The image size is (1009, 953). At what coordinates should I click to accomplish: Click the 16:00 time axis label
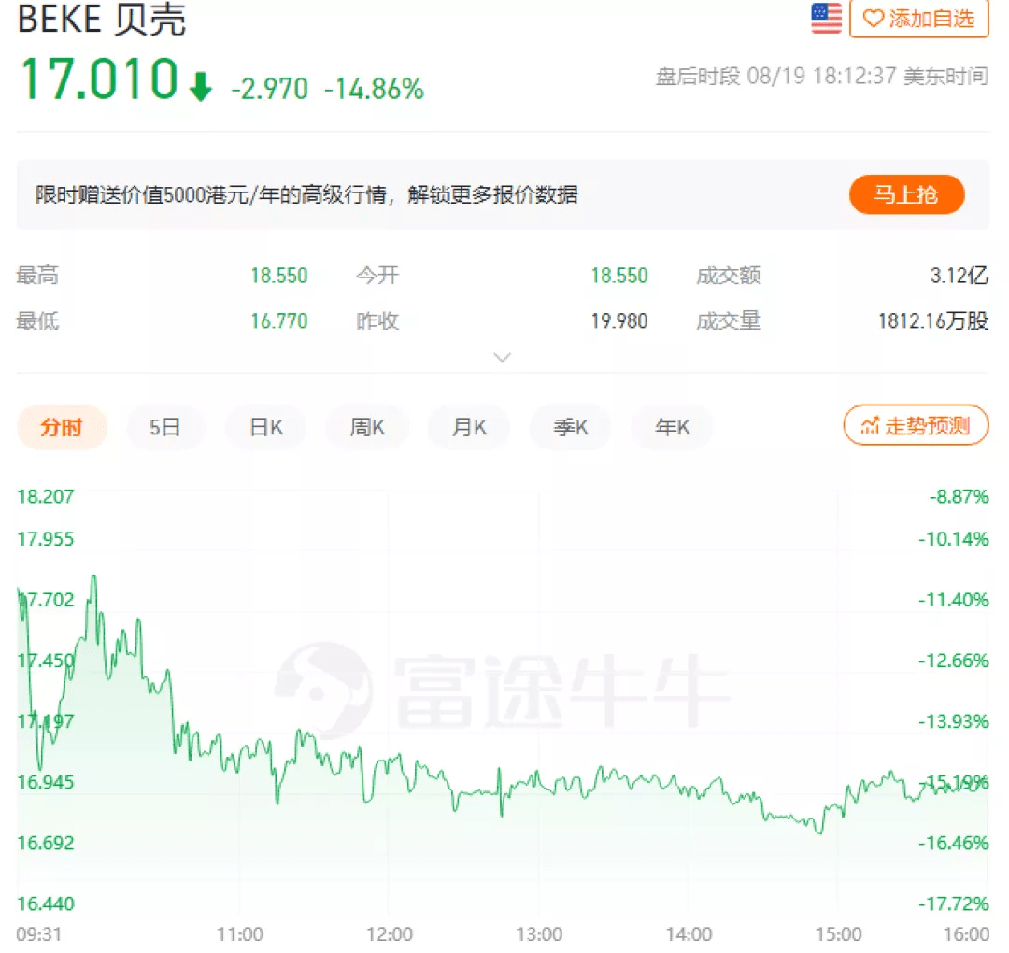click(967, 933)
